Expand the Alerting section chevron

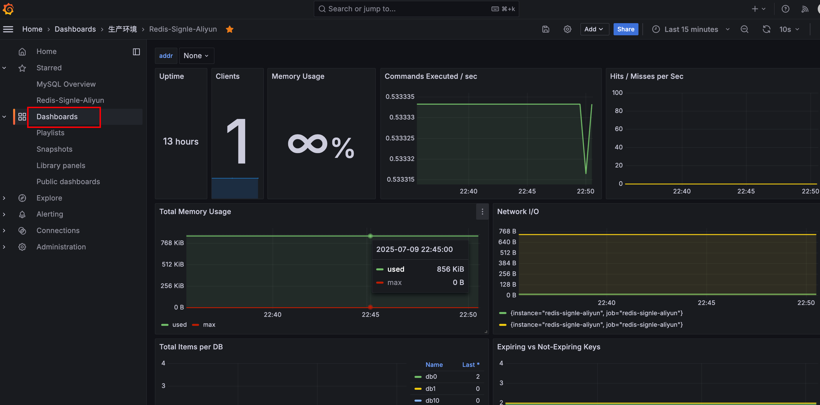4,214
